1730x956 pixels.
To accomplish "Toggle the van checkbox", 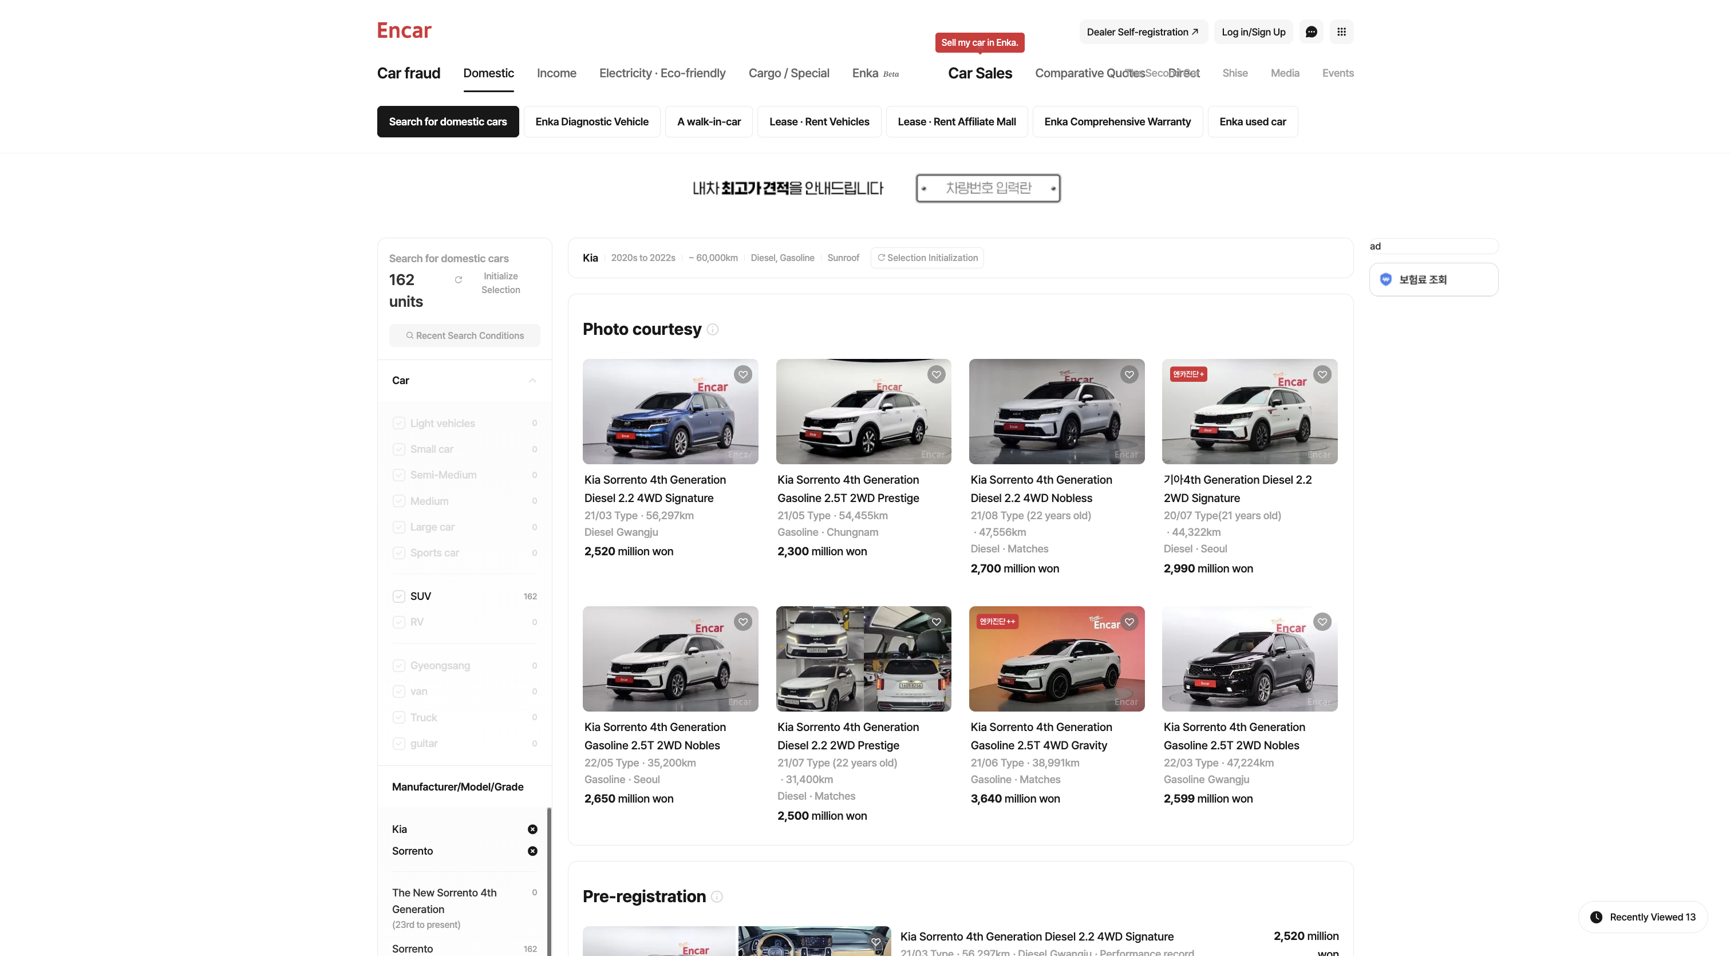I will click(x=399, y=692).
